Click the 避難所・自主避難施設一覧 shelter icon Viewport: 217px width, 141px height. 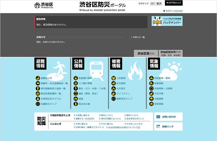[38, 83]
